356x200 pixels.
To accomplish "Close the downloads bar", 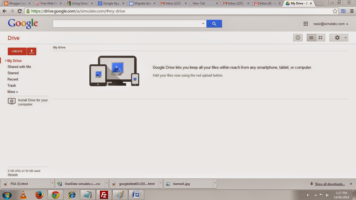I will [351, 184].
